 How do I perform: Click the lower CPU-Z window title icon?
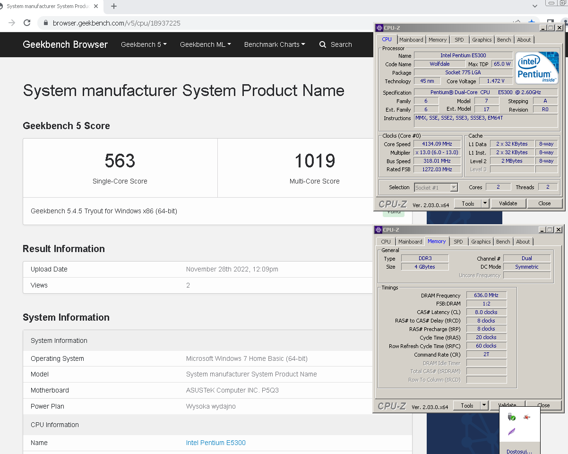(378, 230)
